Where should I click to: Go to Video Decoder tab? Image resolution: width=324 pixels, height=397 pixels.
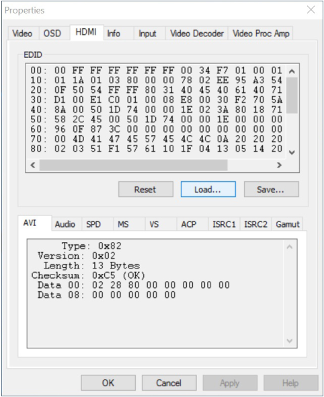pos(197,34)
